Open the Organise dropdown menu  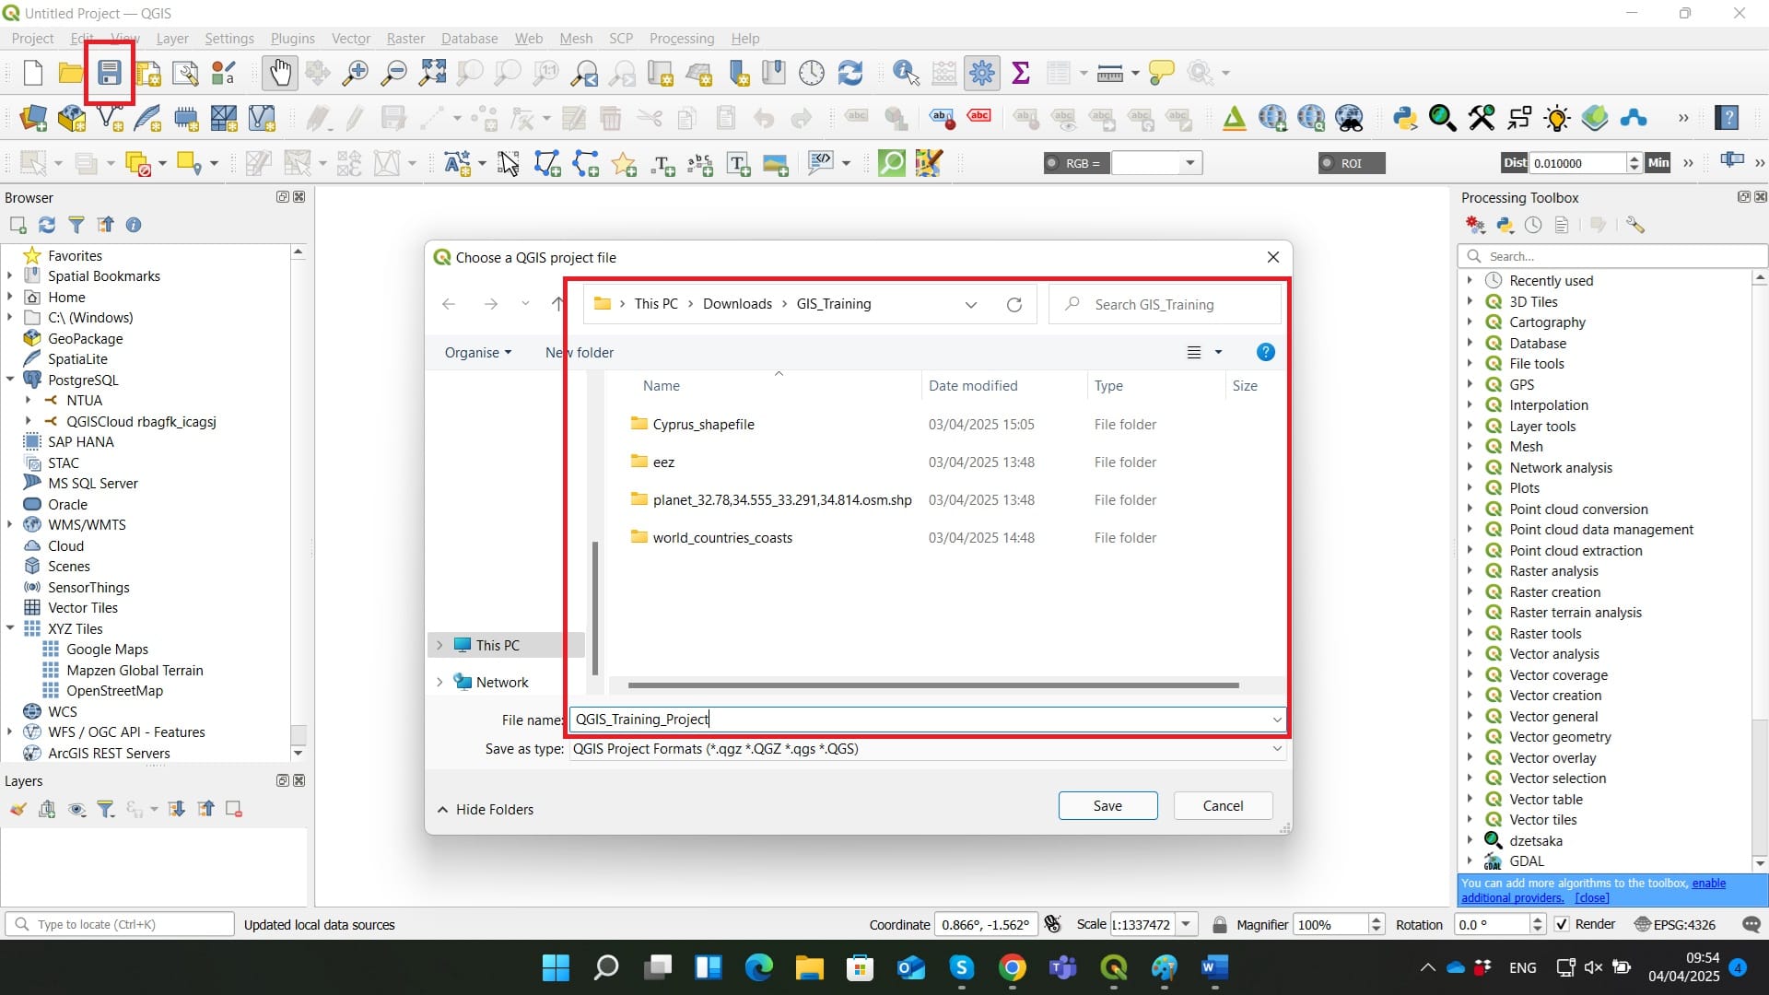tap(477, 352)
